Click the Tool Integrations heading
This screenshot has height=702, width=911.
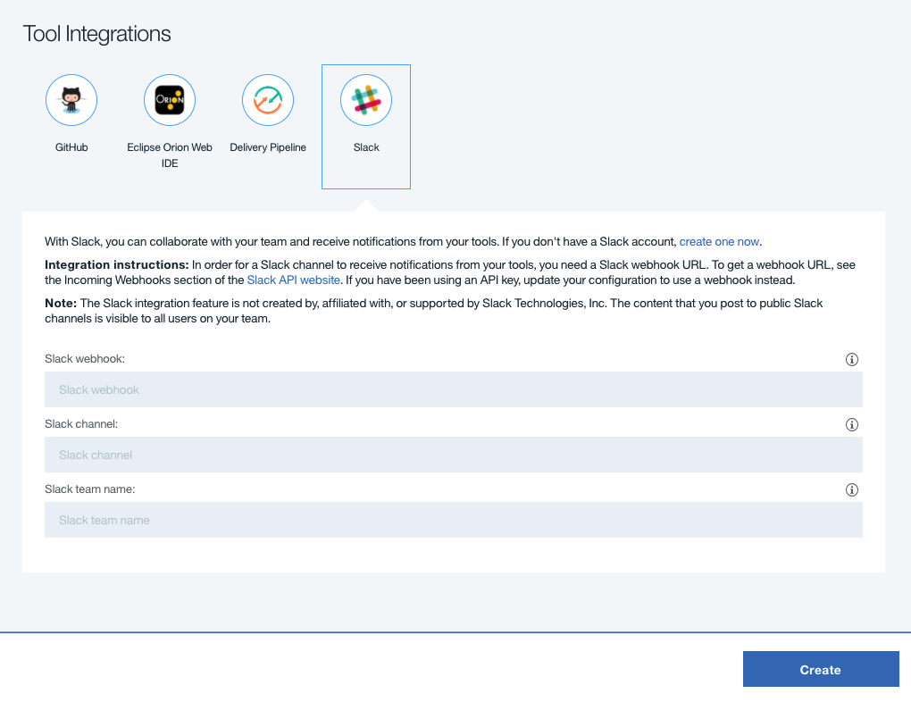96,34
